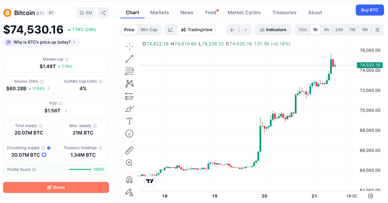Show Total supply info icon
The width and height of the screenshot is (388, 203).
click(x=41, y=126)
